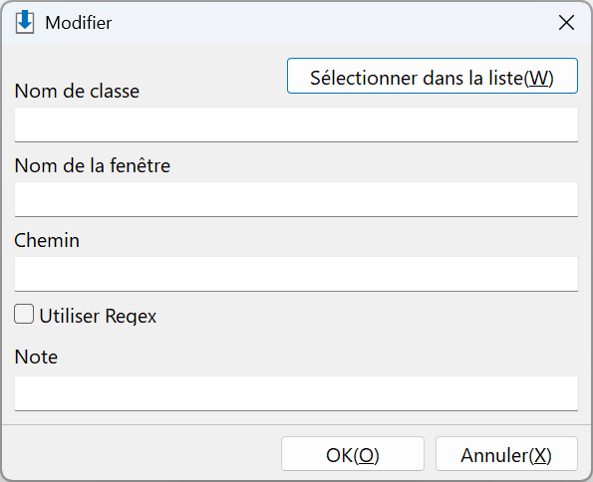This screenshot has height=482, width=593.
Task: Enable the Utiliser Regex checkbox
Action: click(24, 314)
